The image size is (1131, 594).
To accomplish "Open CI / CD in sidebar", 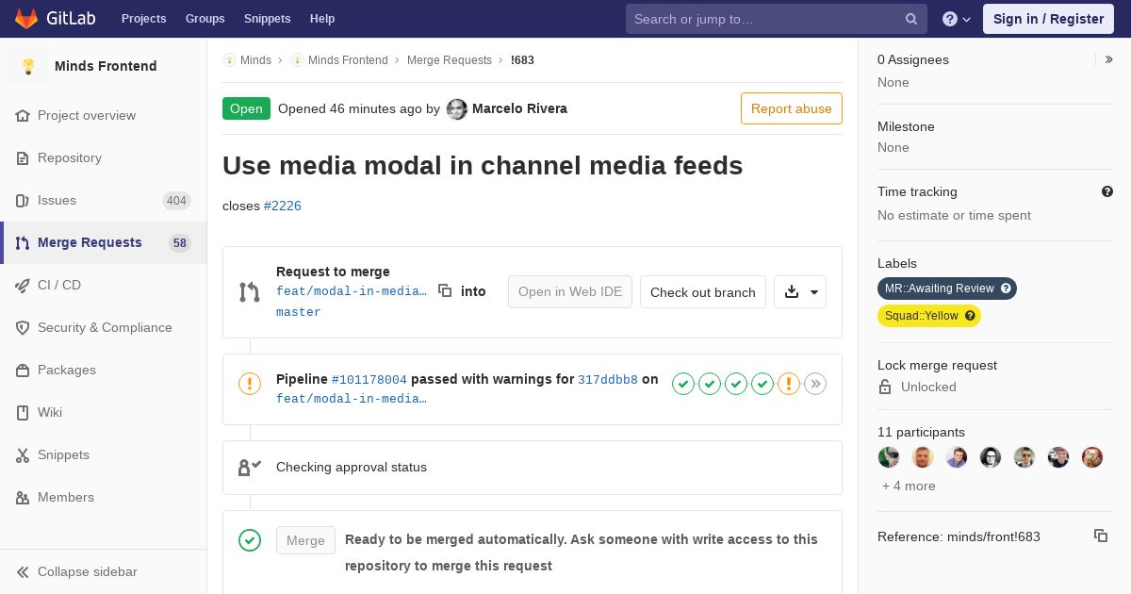I will 103,285.
